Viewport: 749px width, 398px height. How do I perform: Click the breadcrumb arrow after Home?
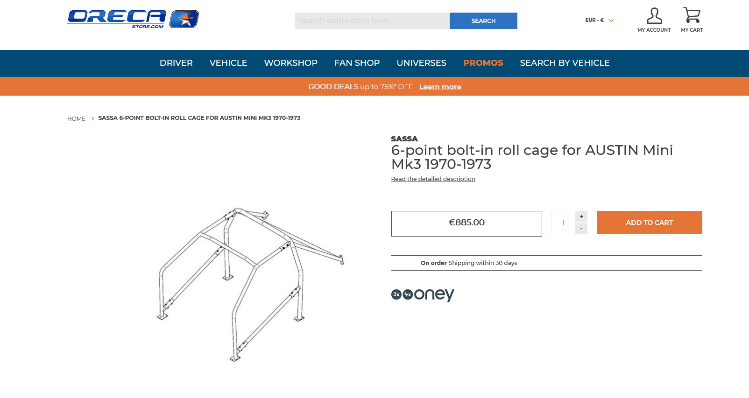[x=92, y=119]
